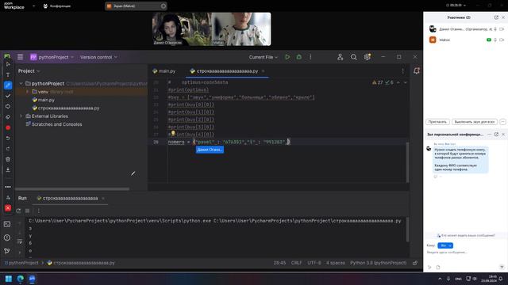Toggle Matvei's microphone in participants list
Screen dimensions: 508x285
[x=495, y=40]
